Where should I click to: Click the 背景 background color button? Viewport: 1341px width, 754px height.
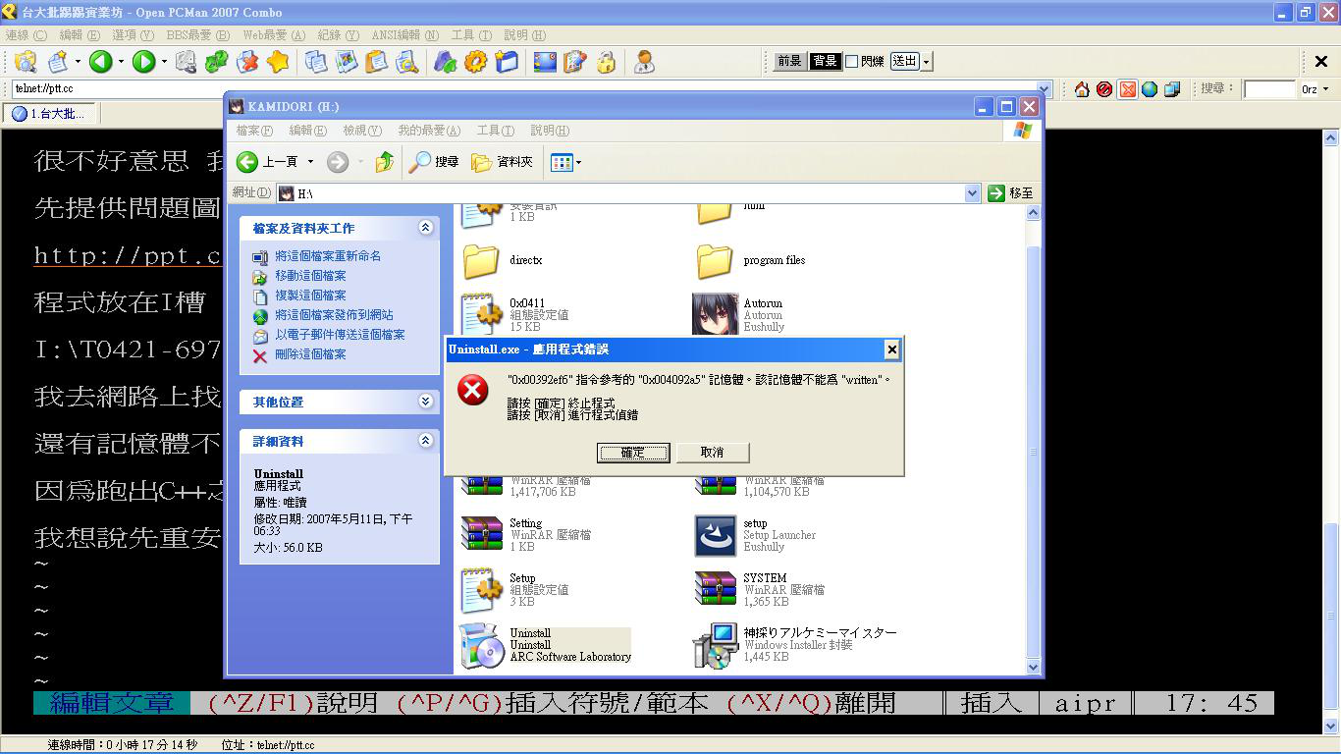(x=825, y=61)
